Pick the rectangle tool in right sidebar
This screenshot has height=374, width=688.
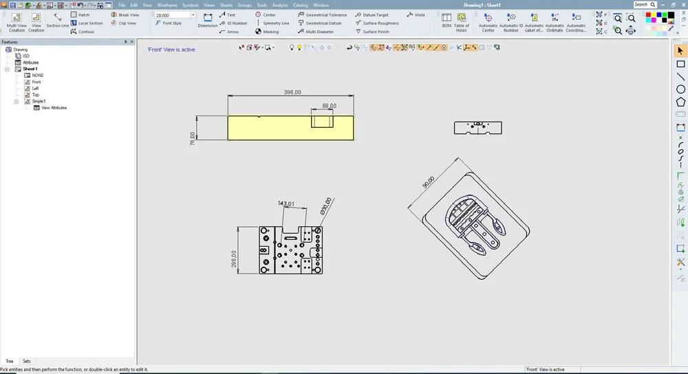(x=680, y=64)
